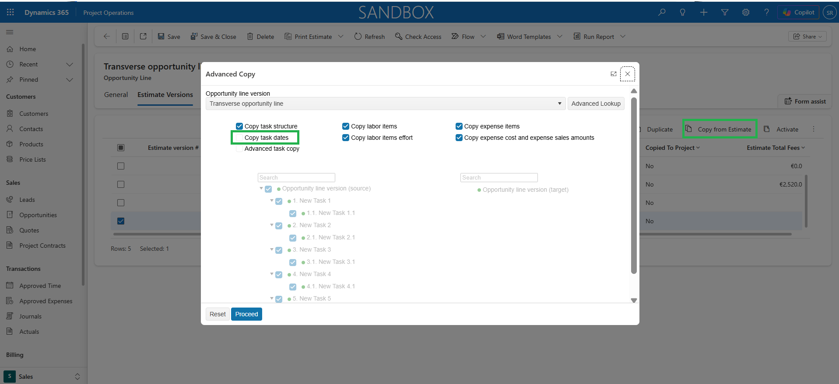This screenshot has width=839, height=384.
Task: Click the plus quick create icon
Action: (x=704, y=12)
